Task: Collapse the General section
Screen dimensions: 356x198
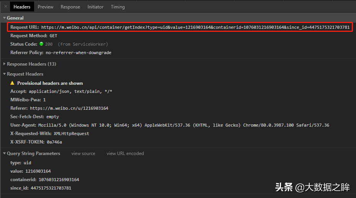Action: click(4, 18)
